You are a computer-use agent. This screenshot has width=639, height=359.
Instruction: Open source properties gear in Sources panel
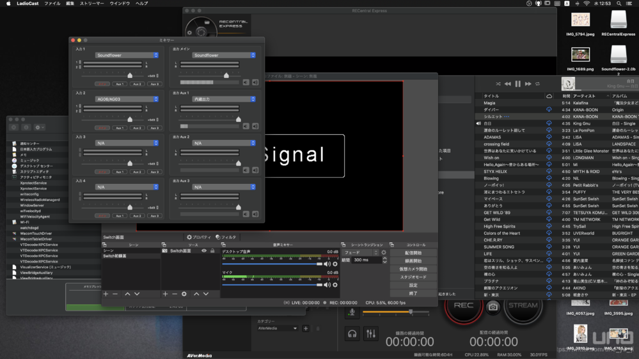coord(184,294)
